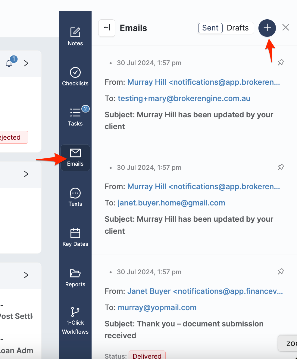The width and height of the screenshot is (297, 359).
Task: Open 1-Click Workflows
Action: [75, 321]
